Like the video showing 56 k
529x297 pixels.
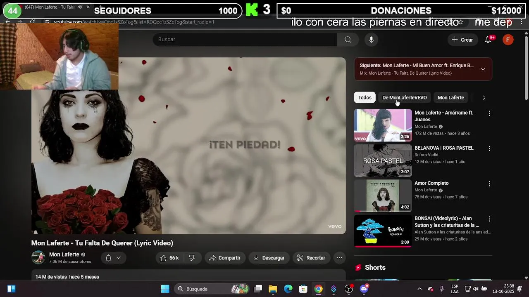tap(169, 258)
